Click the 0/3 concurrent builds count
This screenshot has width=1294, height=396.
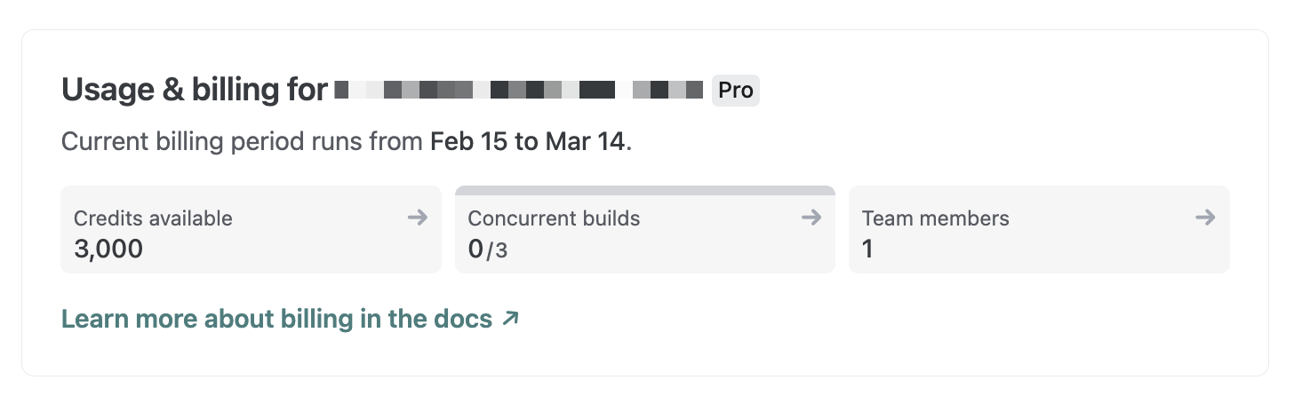pos(488,249)
